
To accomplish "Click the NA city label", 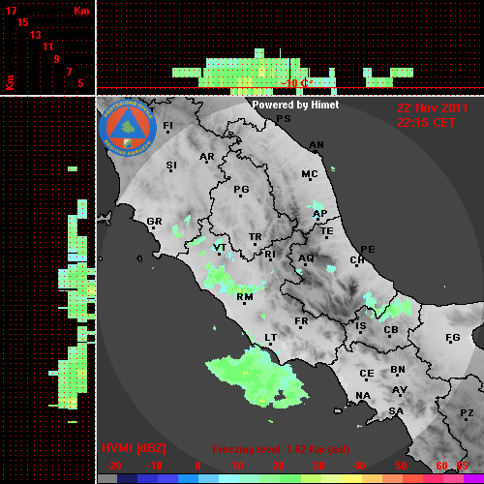I will pos(363,396).
